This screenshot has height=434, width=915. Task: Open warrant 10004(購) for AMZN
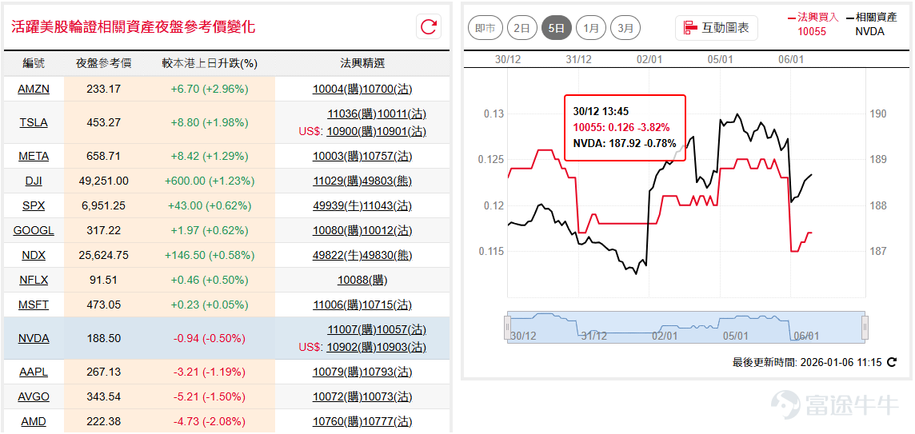click(338, 90)
